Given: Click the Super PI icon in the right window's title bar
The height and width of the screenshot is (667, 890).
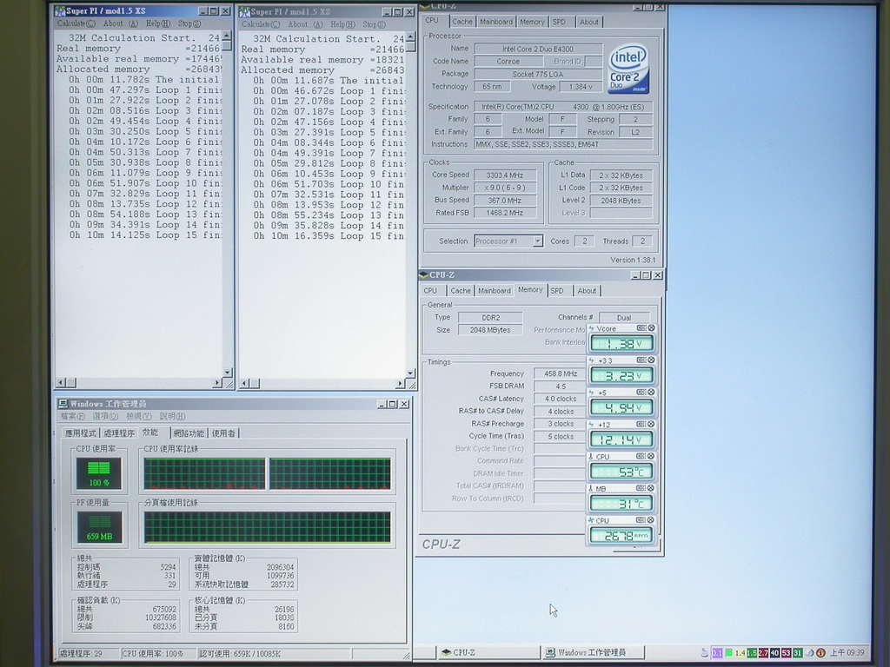Looking at the screenshot, I should [x=244, y=12].
